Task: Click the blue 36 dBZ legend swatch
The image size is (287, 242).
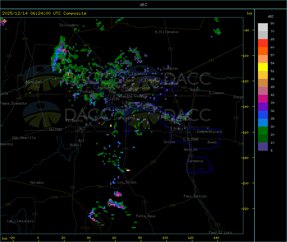Action: point(263,115)
